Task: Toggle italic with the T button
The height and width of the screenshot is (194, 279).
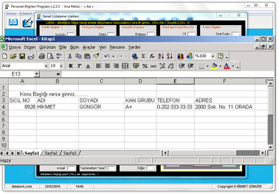Action: point(79,66)
